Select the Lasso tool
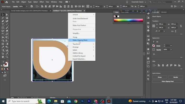 (7, 18)
